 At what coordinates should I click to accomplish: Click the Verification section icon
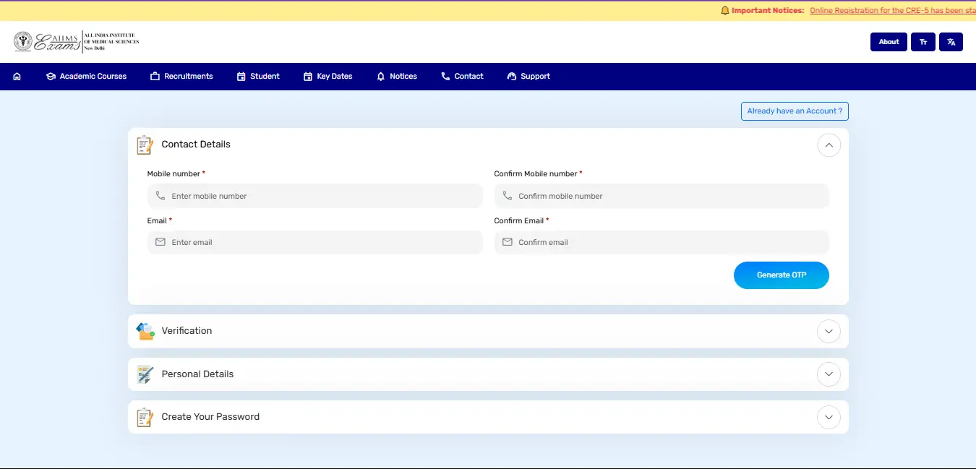[145, 331]
